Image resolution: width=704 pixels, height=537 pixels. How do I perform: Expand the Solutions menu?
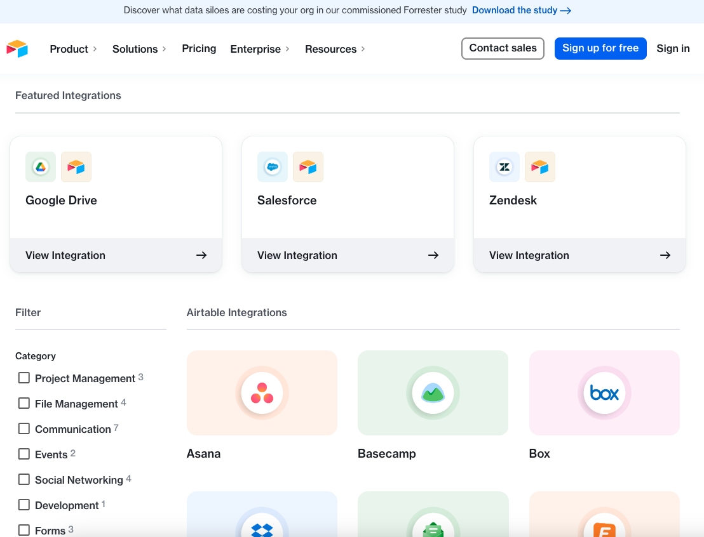[139, 49]
